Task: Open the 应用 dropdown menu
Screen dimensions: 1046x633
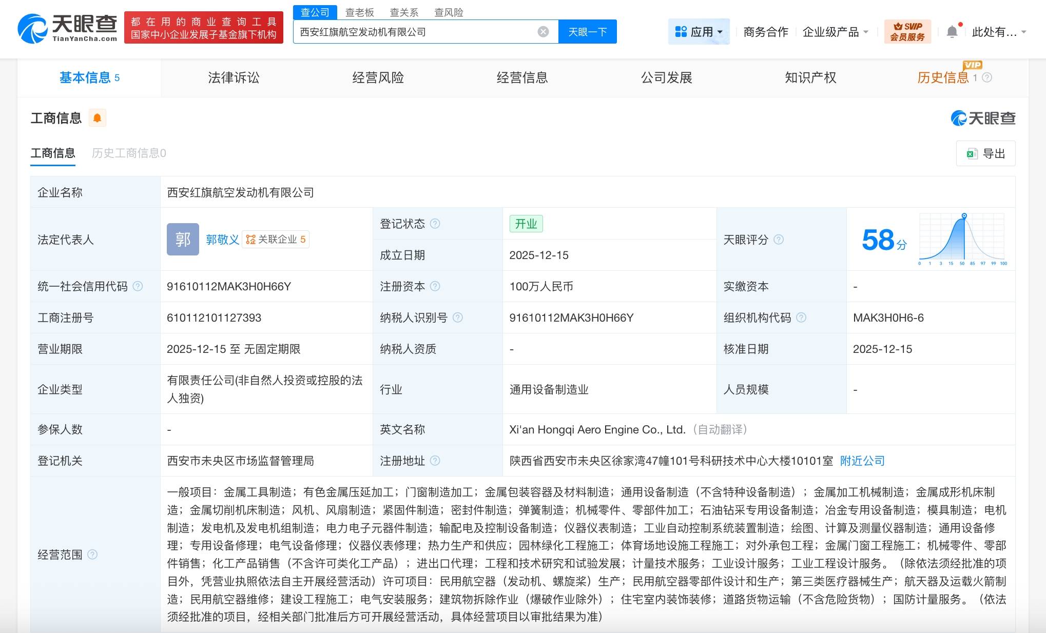Action: 699,31
